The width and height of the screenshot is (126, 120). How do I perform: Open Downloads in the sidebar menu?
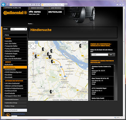coord(15,77)
